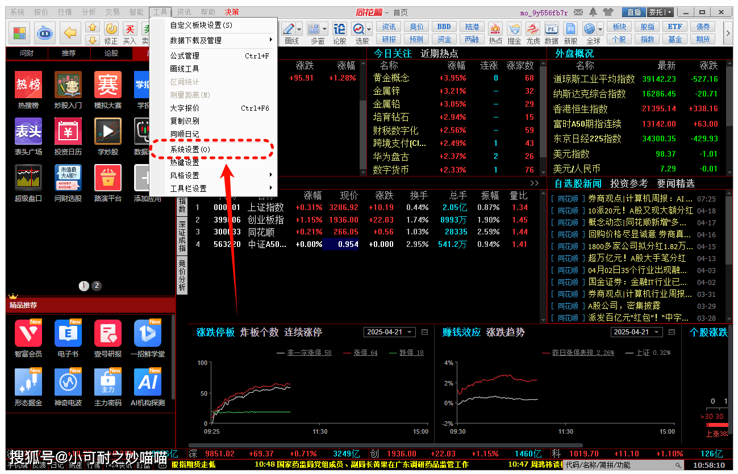Select 系统设置(O) from the menu
Viewport: 738px width, 474px height.
(190, 149)
